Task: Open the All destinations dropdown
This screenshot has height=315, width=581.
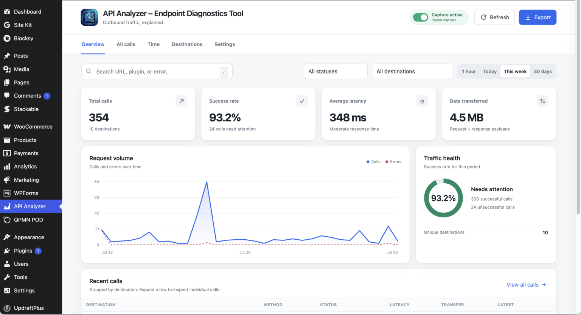Action: click(x=412, y=72)
